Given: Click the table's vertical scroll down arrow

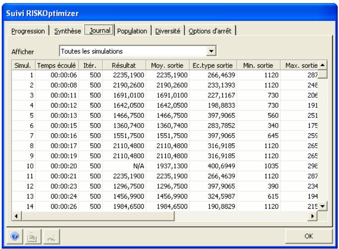Looking at the screenshot, I should 322,206.
